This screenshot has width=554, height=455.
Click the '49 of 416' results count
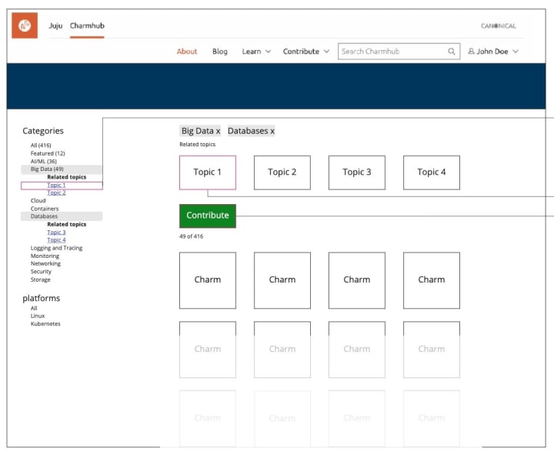[x=191, y=236]
